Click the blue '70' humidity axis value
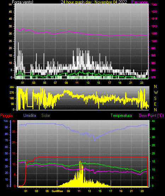Image resolution: width=165 pixels, height=196 pixels. [x=6, y=140]
